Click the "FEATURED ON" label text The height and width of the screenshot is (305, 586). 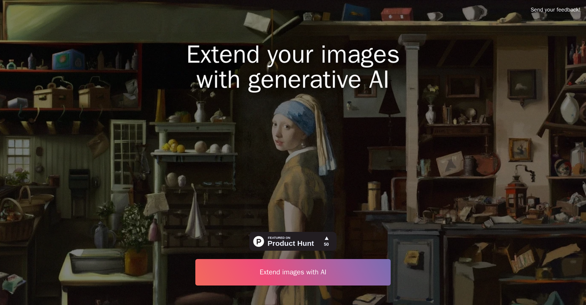pyautogui.click(x=279, y=237)
